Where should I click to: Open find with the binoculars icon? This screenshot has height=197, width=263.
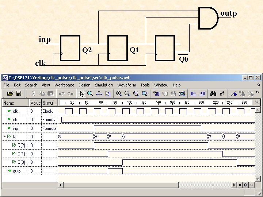213,93
